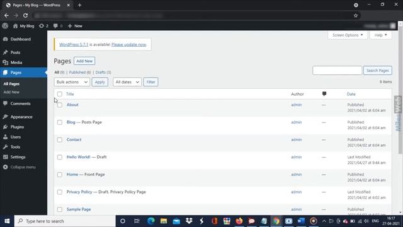Click the Apply button
This screenshot has height=227, width=403.
(99, 82)
